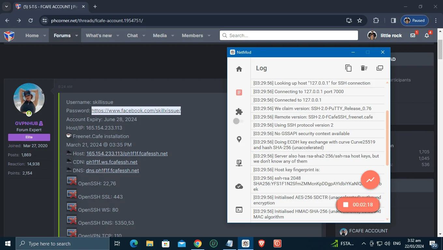Viewport: 443px width, 250px height.
Task: Expand the Media dropdown arrow
Action: [173, 35]
